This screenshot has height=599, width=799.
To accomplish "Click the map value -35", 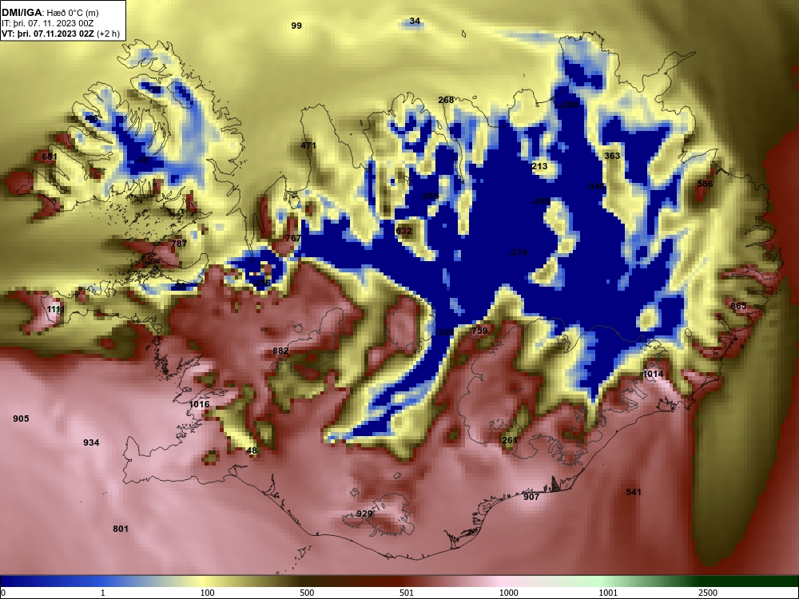I will coord(142,160).
